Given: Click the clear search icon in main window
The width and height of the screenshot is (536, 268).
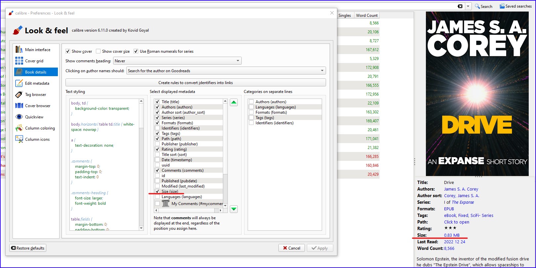Looking at the screenshot, I should [x=460, y=6].
